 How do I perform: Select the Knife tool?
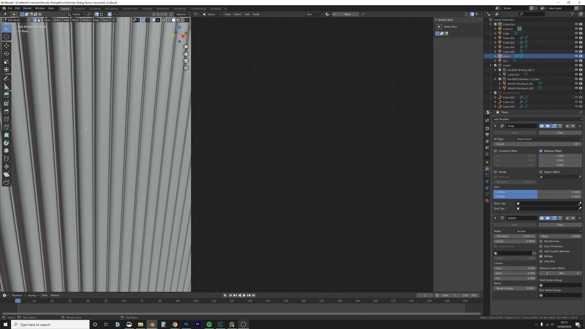click(x=6, y=127)
